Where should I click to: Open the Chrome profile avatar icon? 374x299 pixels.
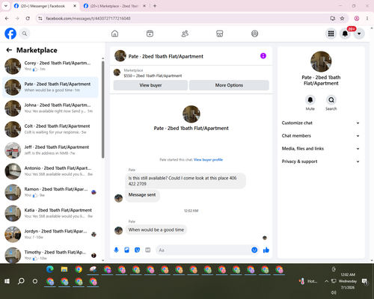(x=357, y=19)
